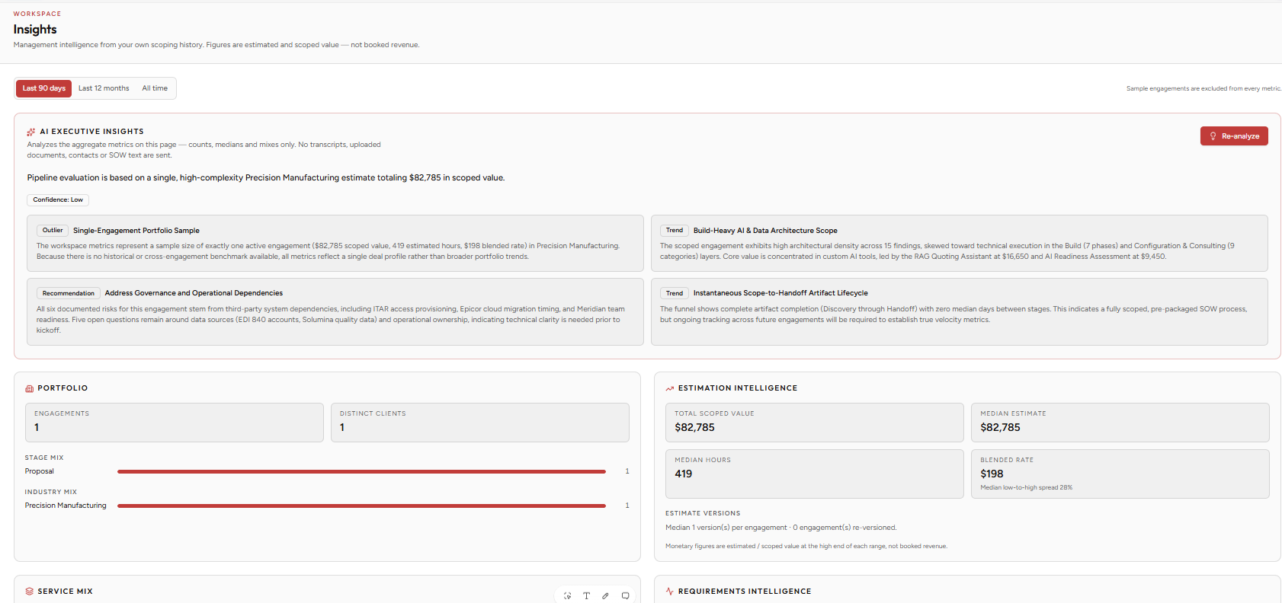Switch to Last 12 months range

(x=104, y=88)
